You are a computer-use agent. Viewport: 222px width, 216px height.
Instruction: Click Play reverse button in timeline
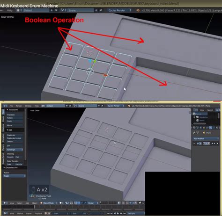115,213
